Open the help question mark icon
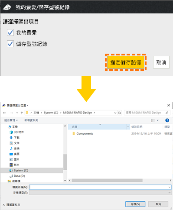 tap(167, 120)
